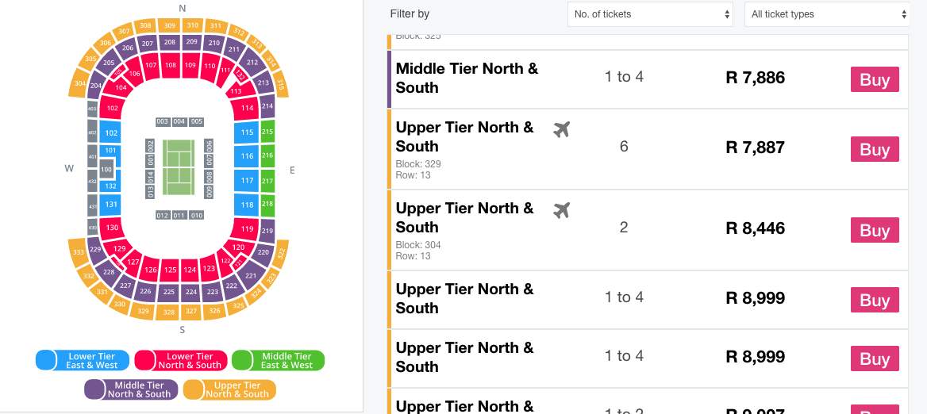This screenshot has width=927, height=414.
Task: Click the Middle Tier North & South legend swatch
Action: point(131,389)
